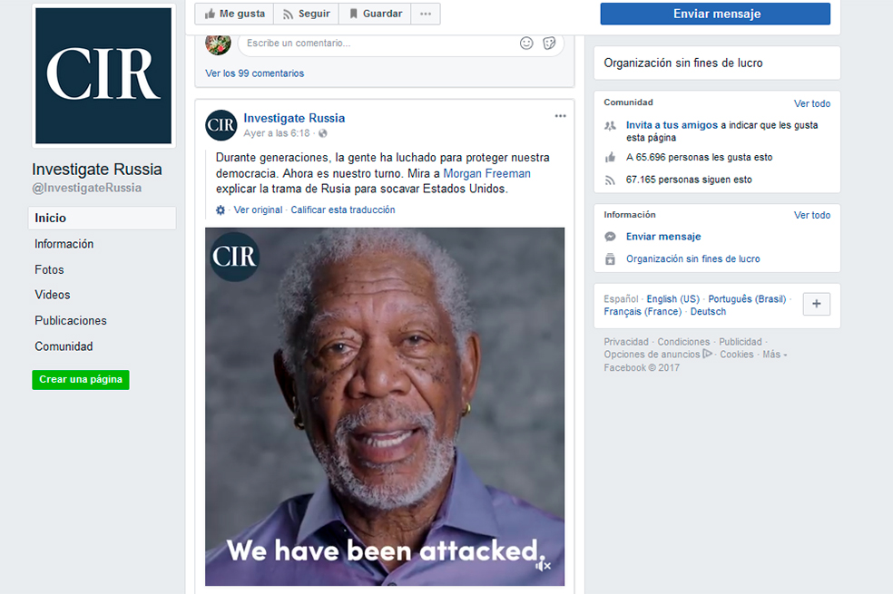
Task: Open the Cookies footer link
Action: click(736, 355)
